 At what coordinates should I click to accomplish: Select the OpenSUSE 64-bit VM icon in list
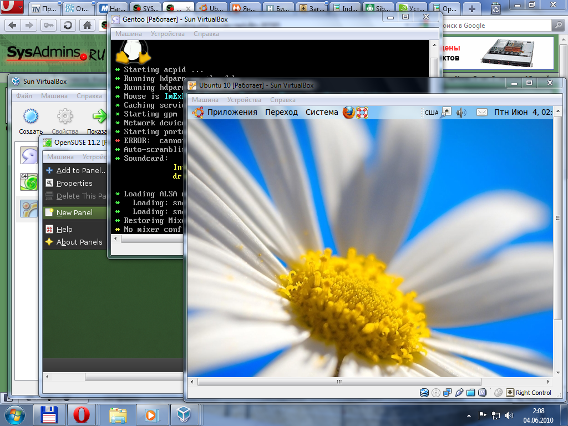(x=29, y=182)
